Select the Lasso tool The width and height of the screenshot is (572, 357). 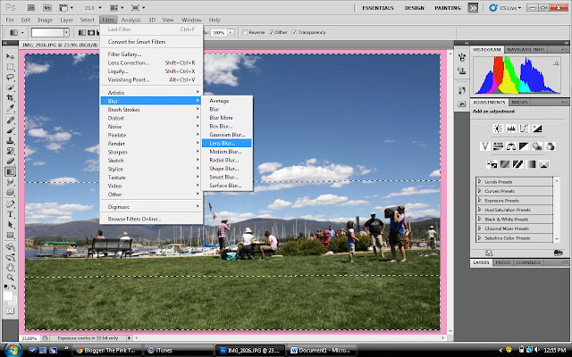tap(10, 78)
